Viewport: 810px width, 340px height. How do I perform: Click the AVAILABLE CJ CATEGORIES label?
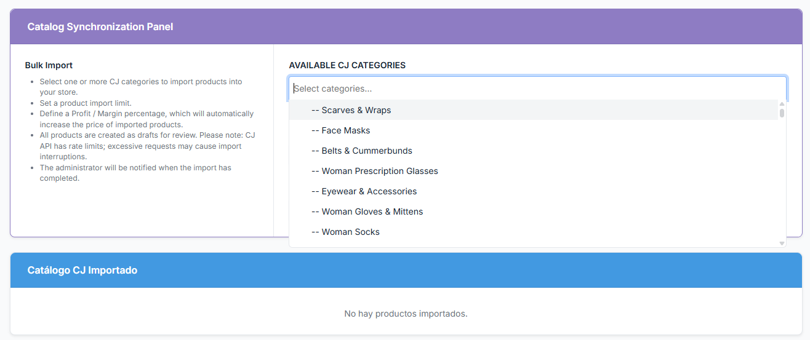[x=347, y=65]
